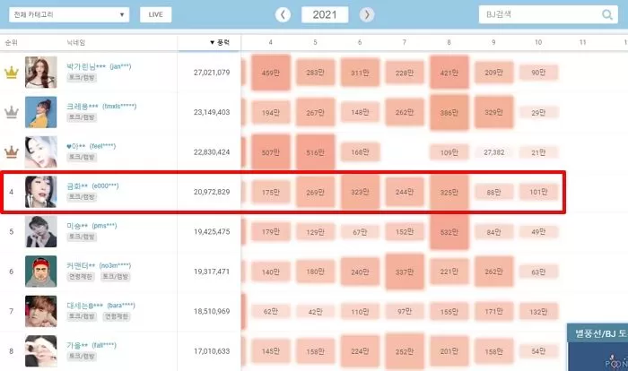Click the 132만 cell for 대세는B

tap(538, 311)
